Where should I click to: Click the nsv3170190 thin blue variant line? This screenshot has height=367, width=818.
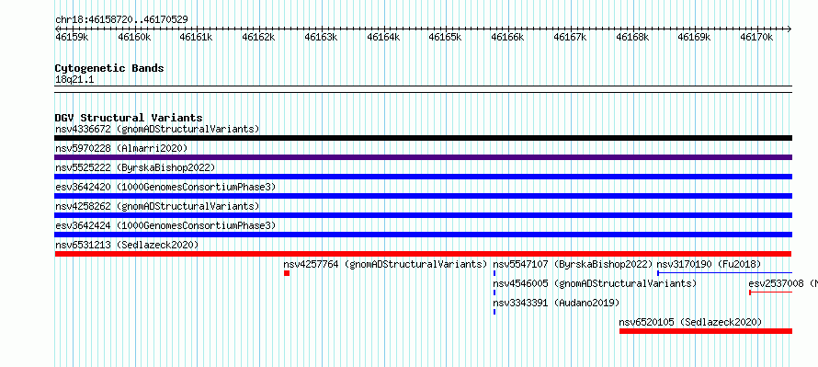click(724, 273)
